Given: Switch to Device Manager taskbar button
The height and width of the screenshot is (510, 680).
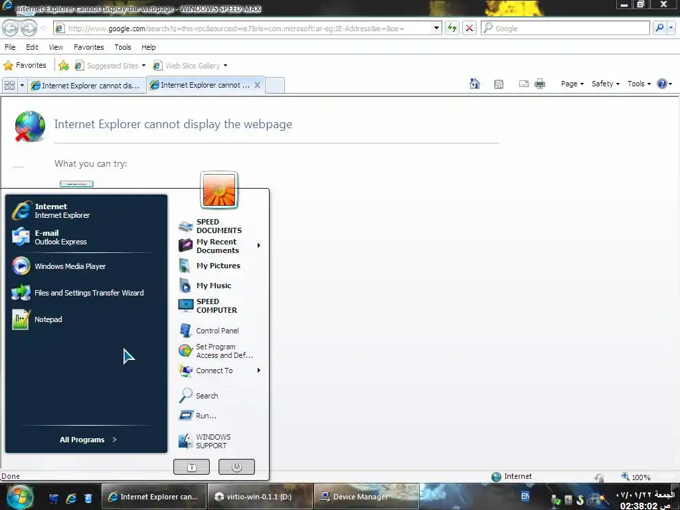Looking at the screenshot, I should 366,497.
